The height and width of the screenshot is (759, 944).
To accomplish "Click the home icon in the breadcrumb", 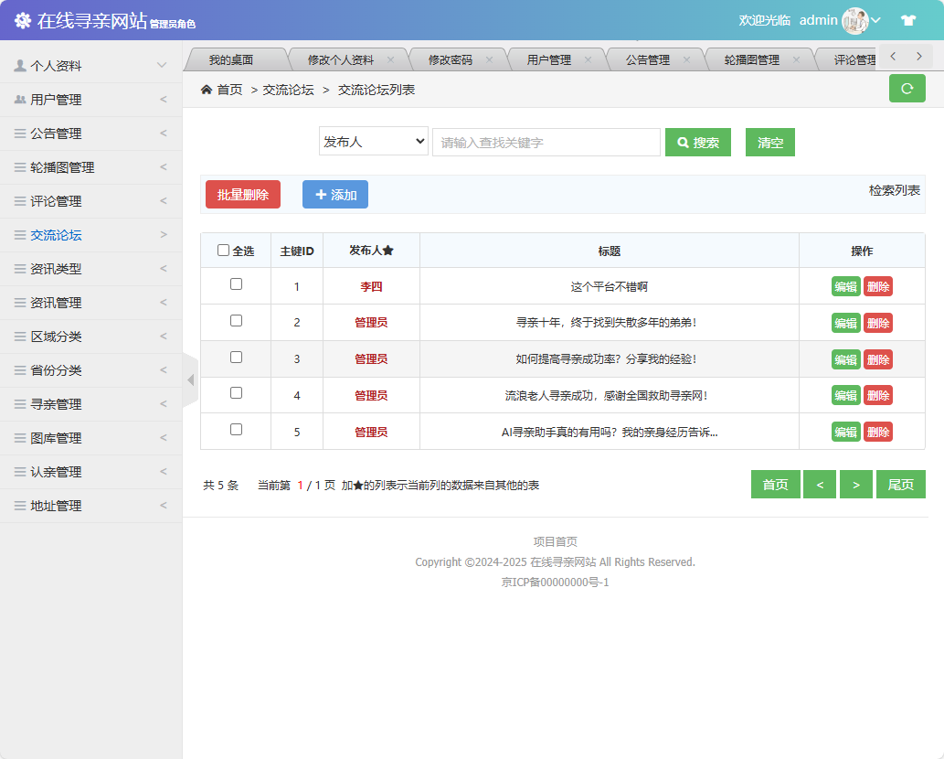I will click(207, 91).
